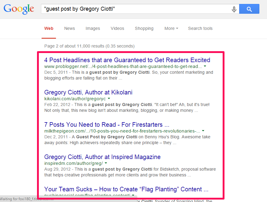The width and height of the screenshot is (267, 202).
Task: Open the Shopping tab
Action: pyautogui.click(x=144, y=28)
